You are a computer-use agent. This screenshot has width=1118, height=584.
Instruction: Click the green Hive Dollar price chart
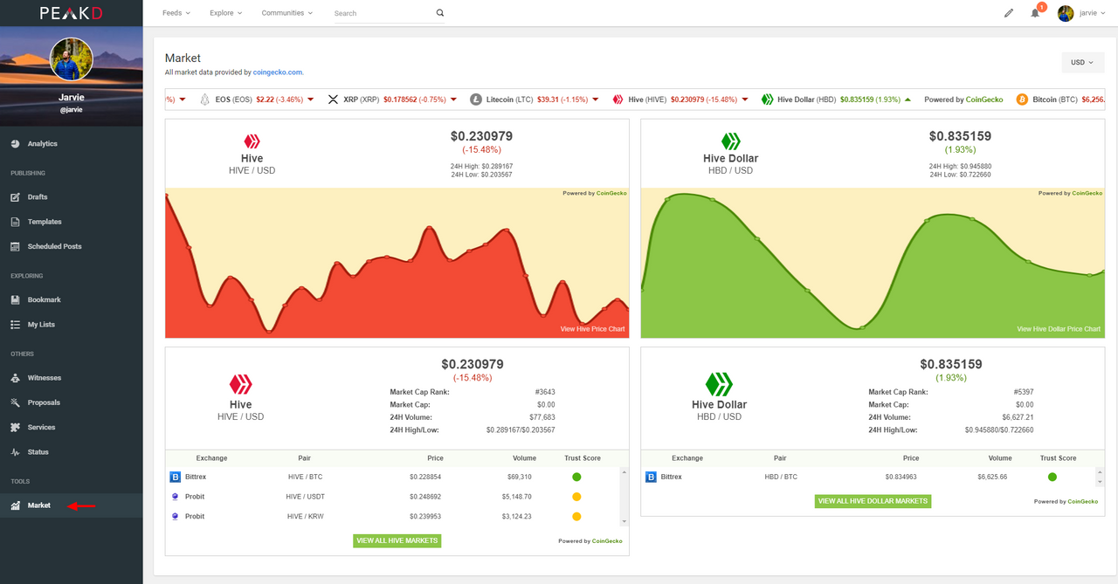click(x=873, y=263)
